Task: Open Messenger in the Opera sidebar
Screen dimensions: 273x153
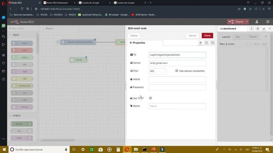Action: tap(3, 17)
